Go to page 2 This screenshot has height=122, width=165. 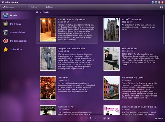95,118
